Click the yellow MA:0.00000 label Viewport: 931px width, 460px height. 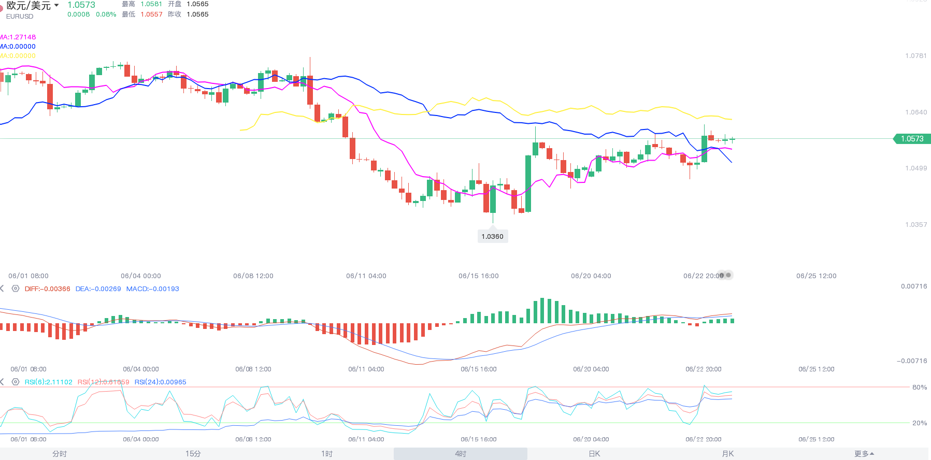pyautogui.click(x=18, y=56)
